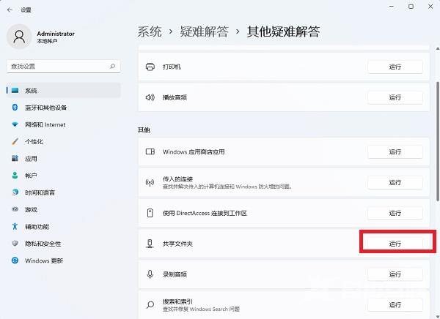Click the network Wi-Fi icon in sidebar
The image size is (440, 319).
pyautogui.click(x=15, y=124)
